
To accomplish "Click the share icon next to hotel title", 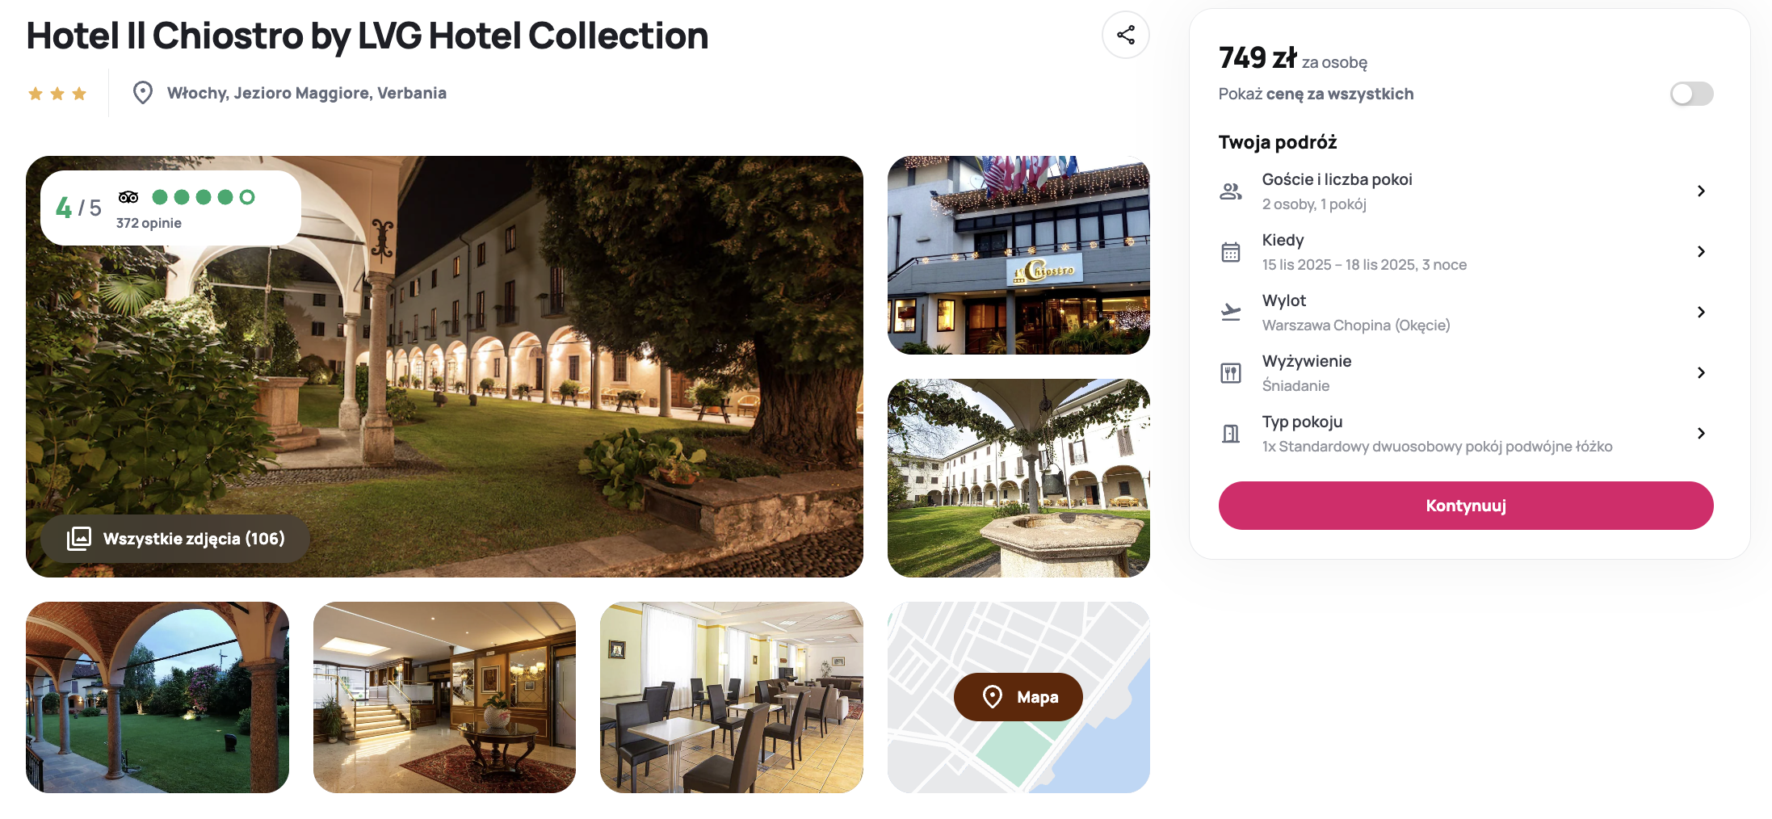I will [x=1125, y=35].
